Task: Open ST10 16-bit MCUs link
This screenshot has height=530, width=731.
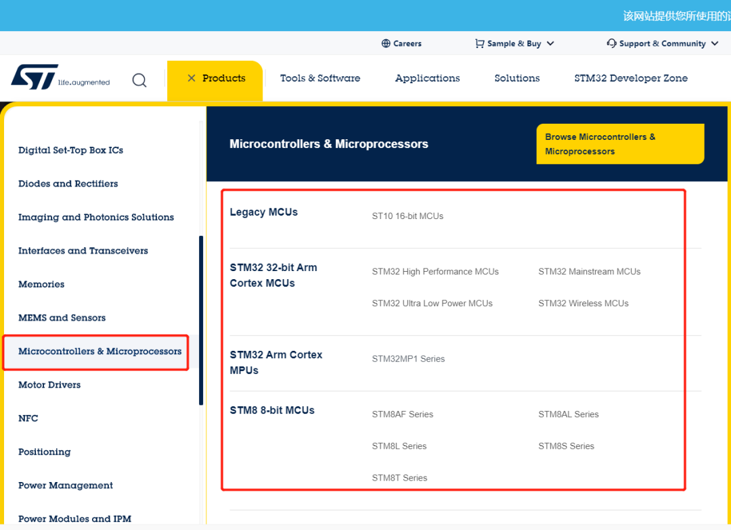Action: point(407,216)
